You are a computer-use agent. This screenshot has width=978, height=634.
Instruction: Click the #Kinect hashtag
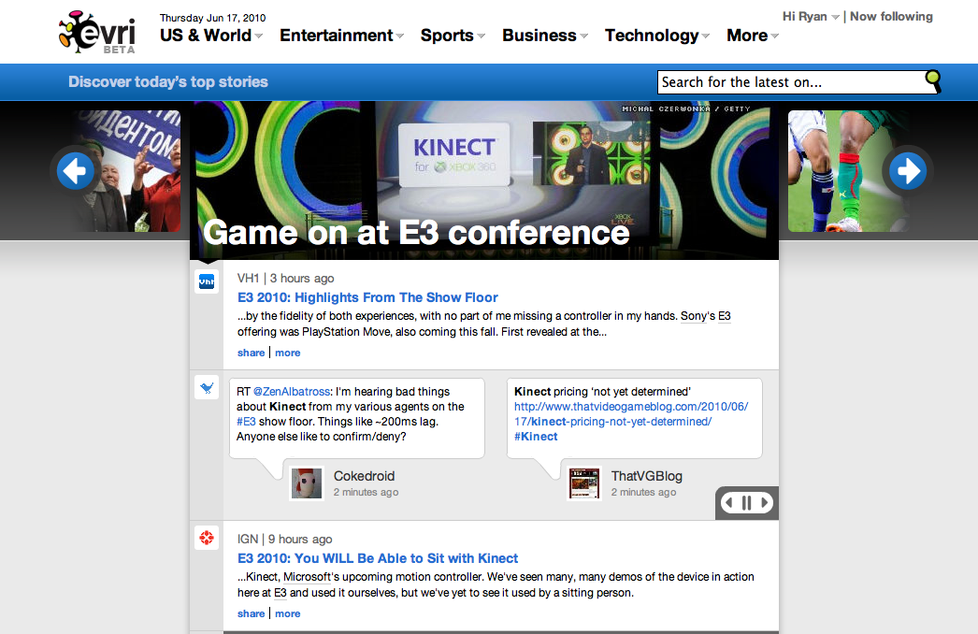point(536,436)
